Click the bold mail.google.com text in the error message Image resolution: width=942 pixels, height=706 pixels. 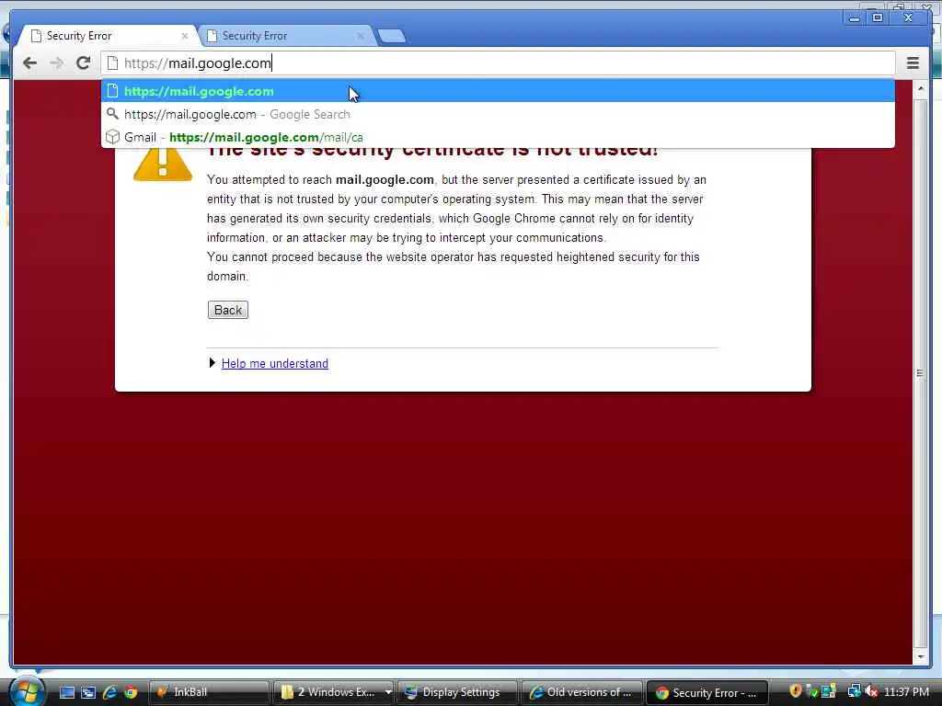pos(385,179)
